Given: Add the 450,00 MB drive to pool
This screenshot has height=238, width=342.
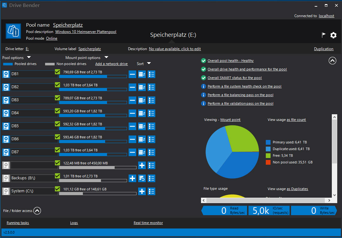Looking at the screenshot, I should point(142,165).
